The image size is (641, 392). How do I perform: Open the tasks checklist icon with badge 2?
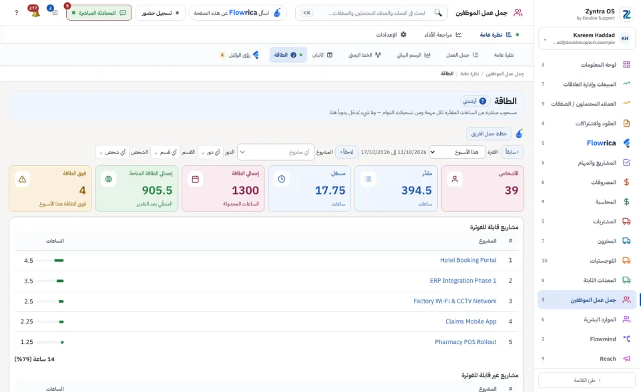pyautogui.click(x=55, y=13)
